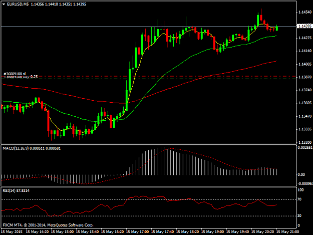Click the 15 May 17:40 time label

click(x=162, y=232)
